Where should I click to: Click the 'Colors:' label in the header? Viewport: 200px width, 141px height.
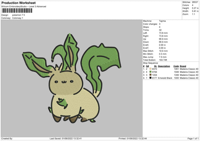186,5
